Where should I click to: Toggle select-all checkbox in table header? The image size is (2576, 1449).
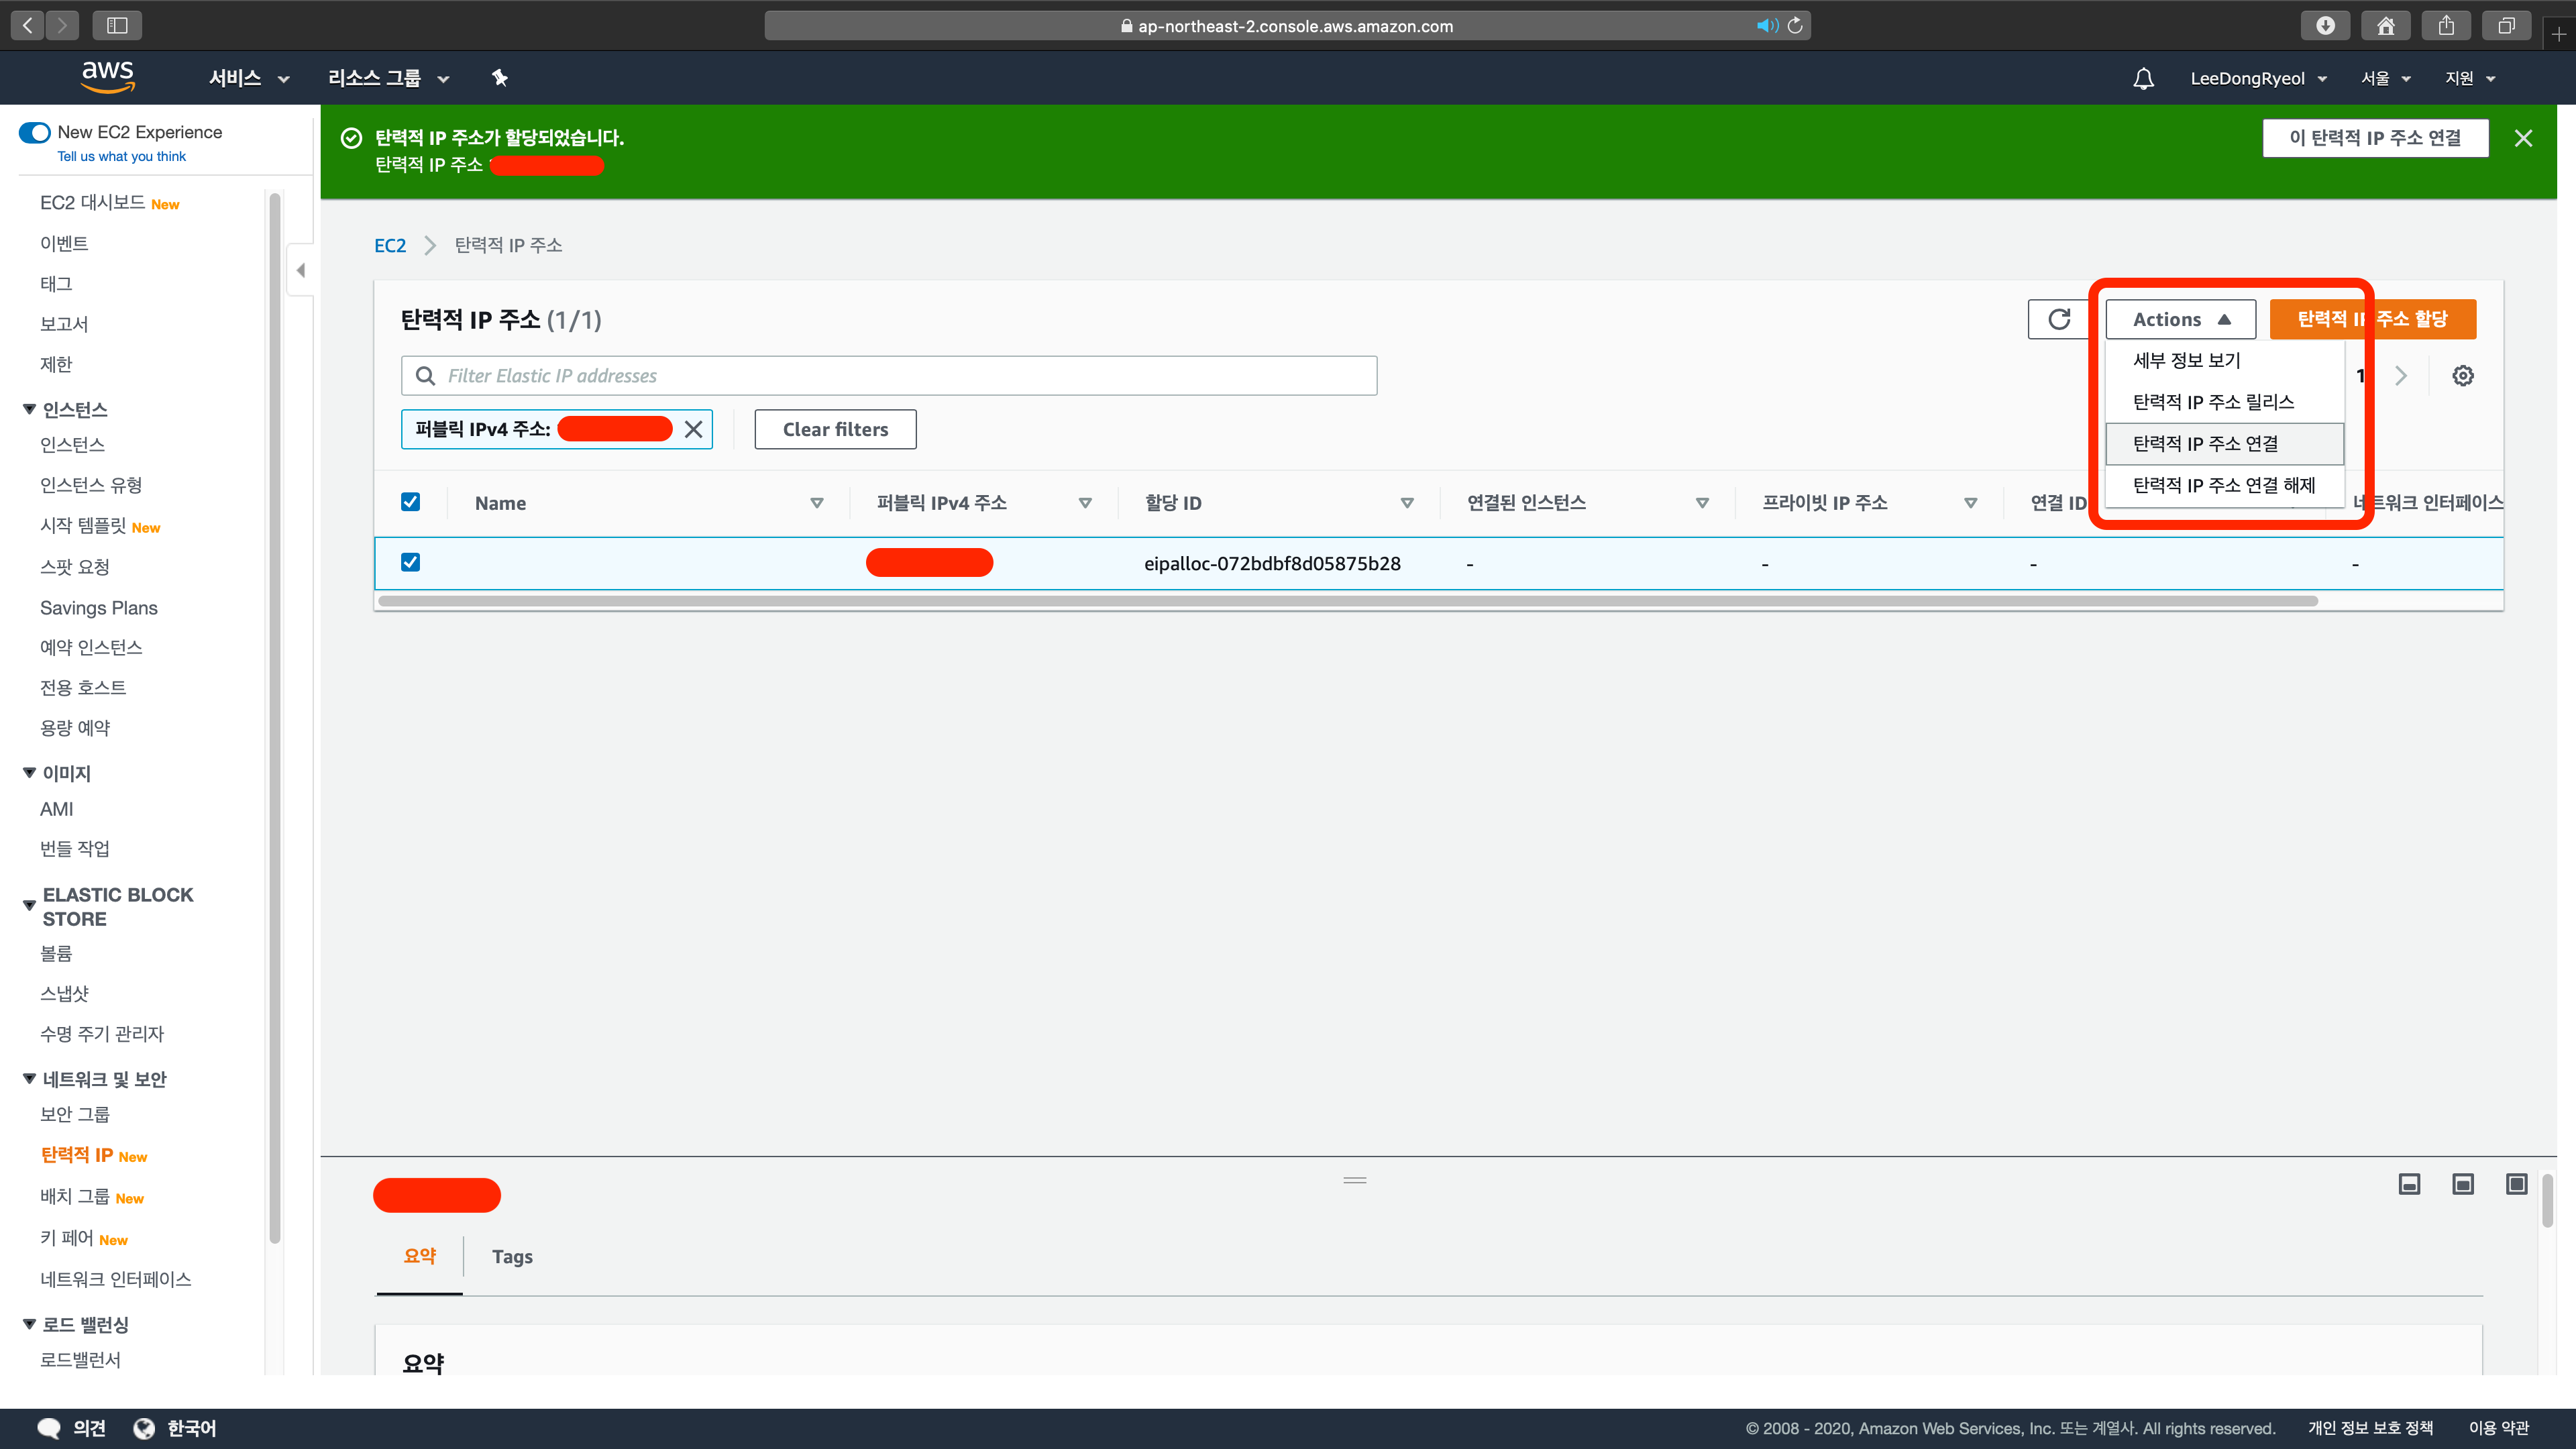410,502
